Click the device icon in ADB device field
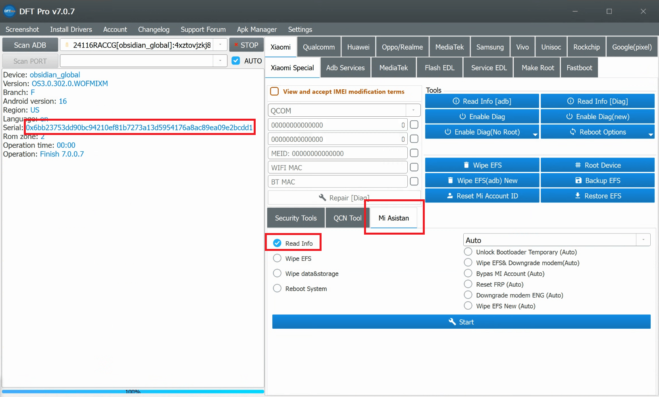Image resolution: width=659 pixels, height=397 pixels. (67, 45)
